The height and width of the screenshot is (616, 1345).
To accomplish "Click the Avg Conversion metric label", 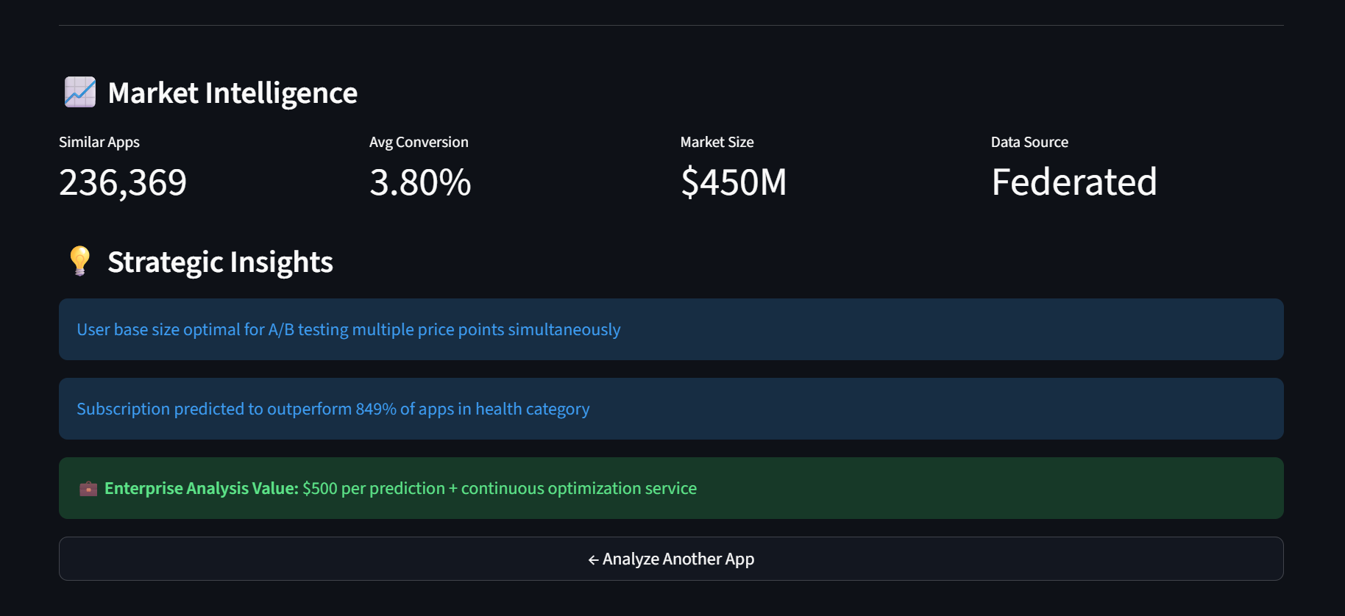I will pyautogui.click(x=419, y=142).
